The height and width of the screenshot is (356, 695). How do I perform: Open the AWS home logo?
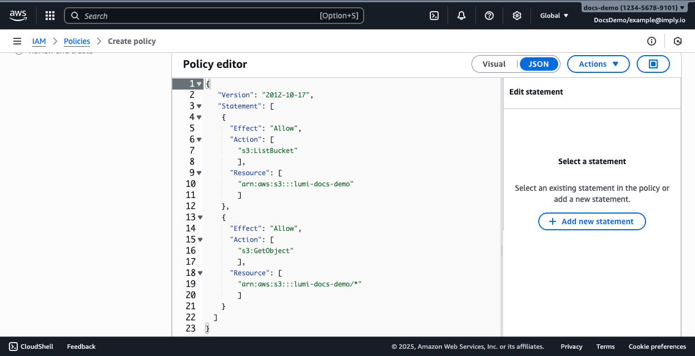18,16
